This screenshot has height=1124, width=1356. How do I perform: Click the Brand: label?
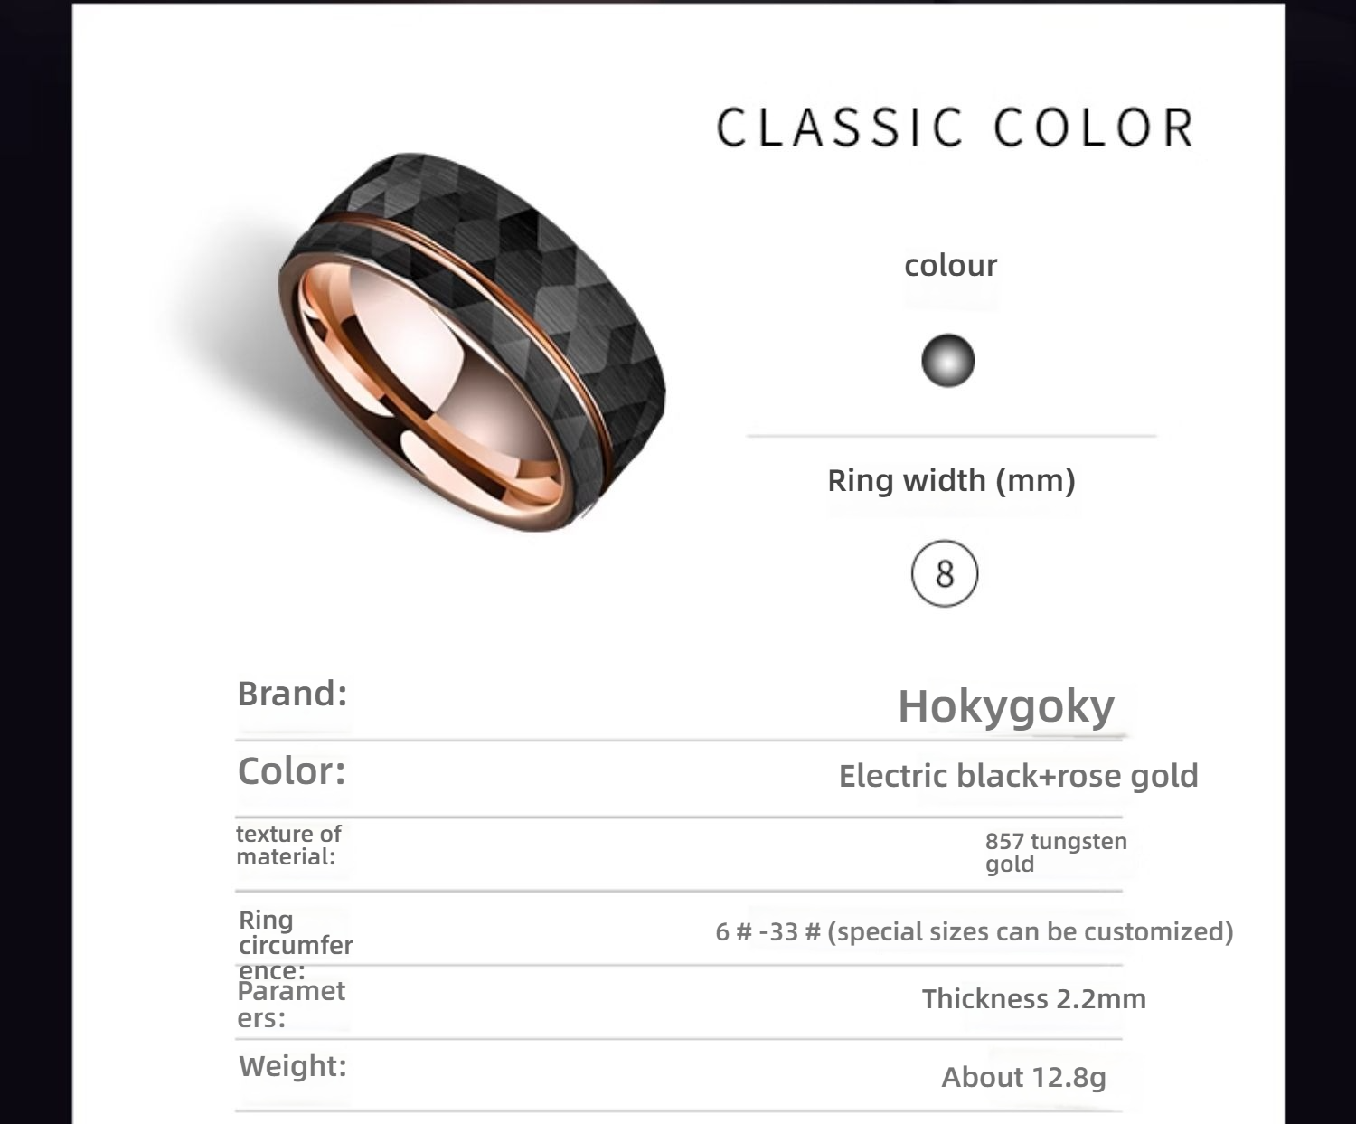pos(292,694)
